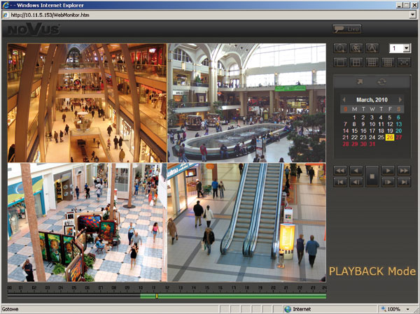
Task: Click the NOVUS logo
Action: pyautogui.click(x=34, y=29)
